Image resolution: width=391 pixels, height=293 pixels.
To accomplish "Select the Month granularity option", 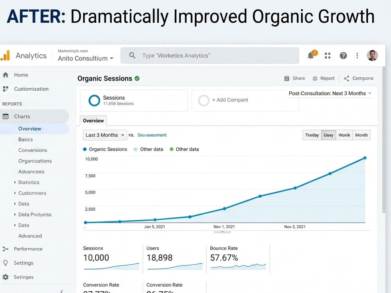I will 362,135.
